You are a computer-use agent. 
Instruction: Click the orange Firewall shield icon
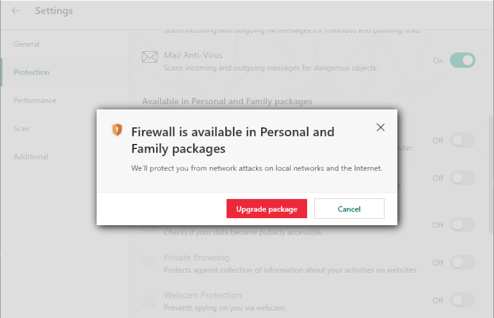[x=117, y=130]
